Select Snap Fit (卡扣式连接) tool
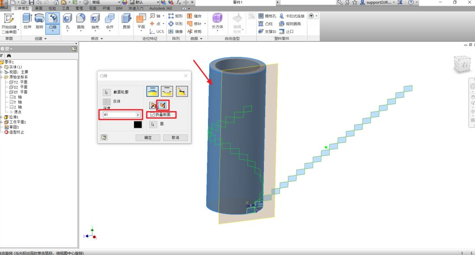This screenshot has height=255, width=475. (292, 16)
